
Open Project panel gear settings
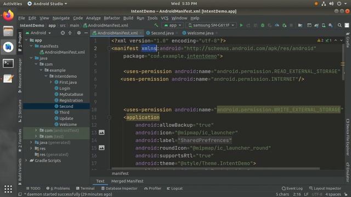(79, 33)
